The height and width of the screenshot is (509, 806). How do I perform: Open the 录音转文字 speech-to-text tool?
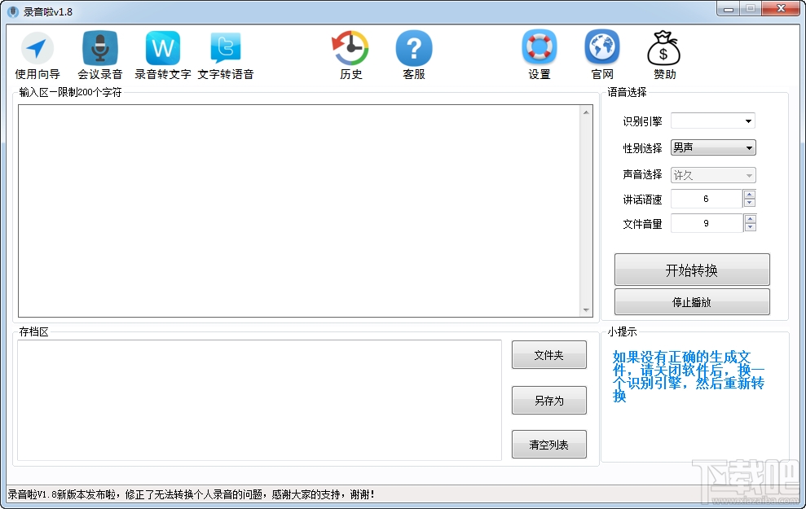point(161,53)
